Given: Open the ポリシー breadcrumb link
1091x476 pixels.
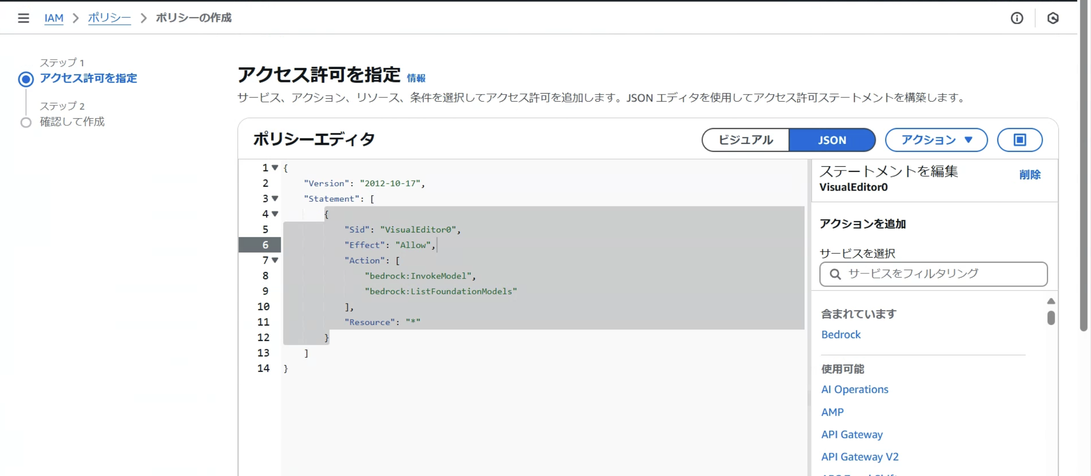Looking at the screenshot, I should coord(109,18).
